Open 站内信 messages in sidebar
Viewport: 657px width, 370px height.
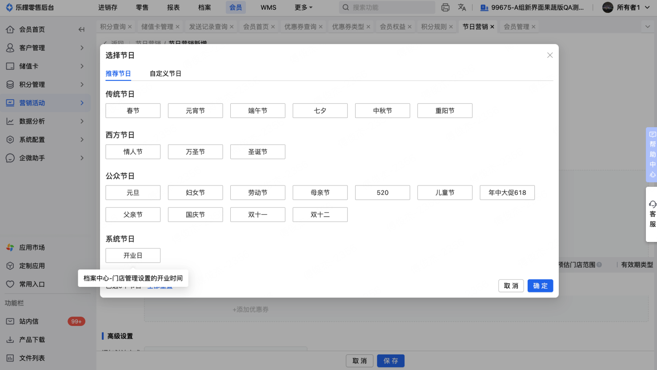29,321
